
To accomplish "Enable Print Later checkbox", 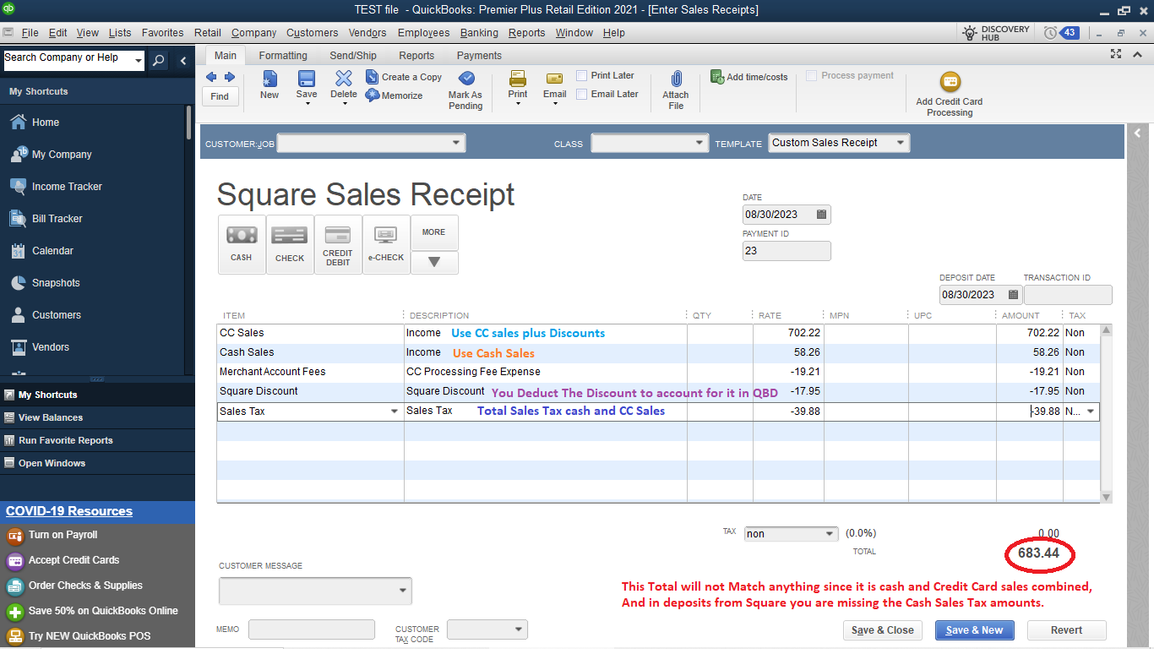I will point(582,75).
